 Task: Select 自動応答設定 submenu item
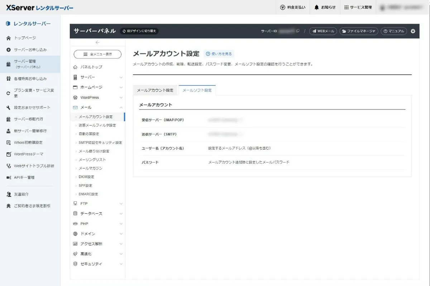coord(89,134)
